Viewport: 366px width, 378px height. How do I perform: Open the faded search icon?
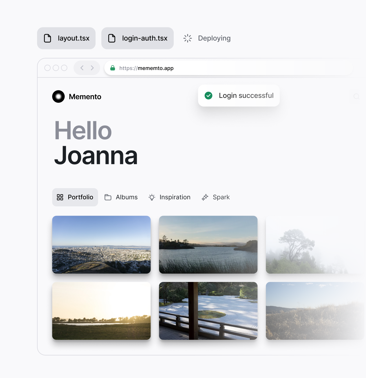click(356, 96)
